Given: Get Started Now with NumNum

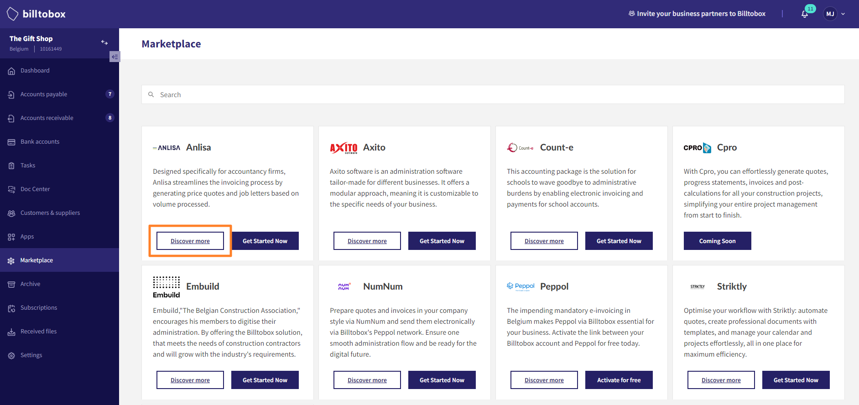Looking at the screenshot, I should [x=442, y=380].
